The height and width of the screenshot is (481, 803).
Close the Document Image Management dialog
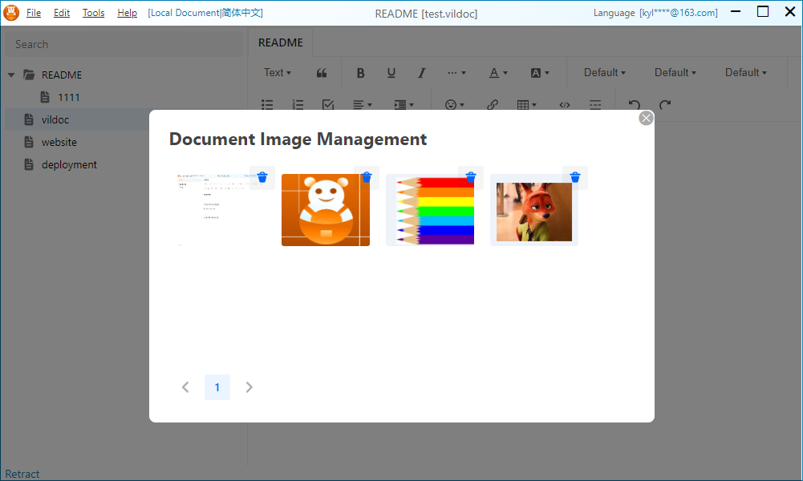(x=646, y=119)
